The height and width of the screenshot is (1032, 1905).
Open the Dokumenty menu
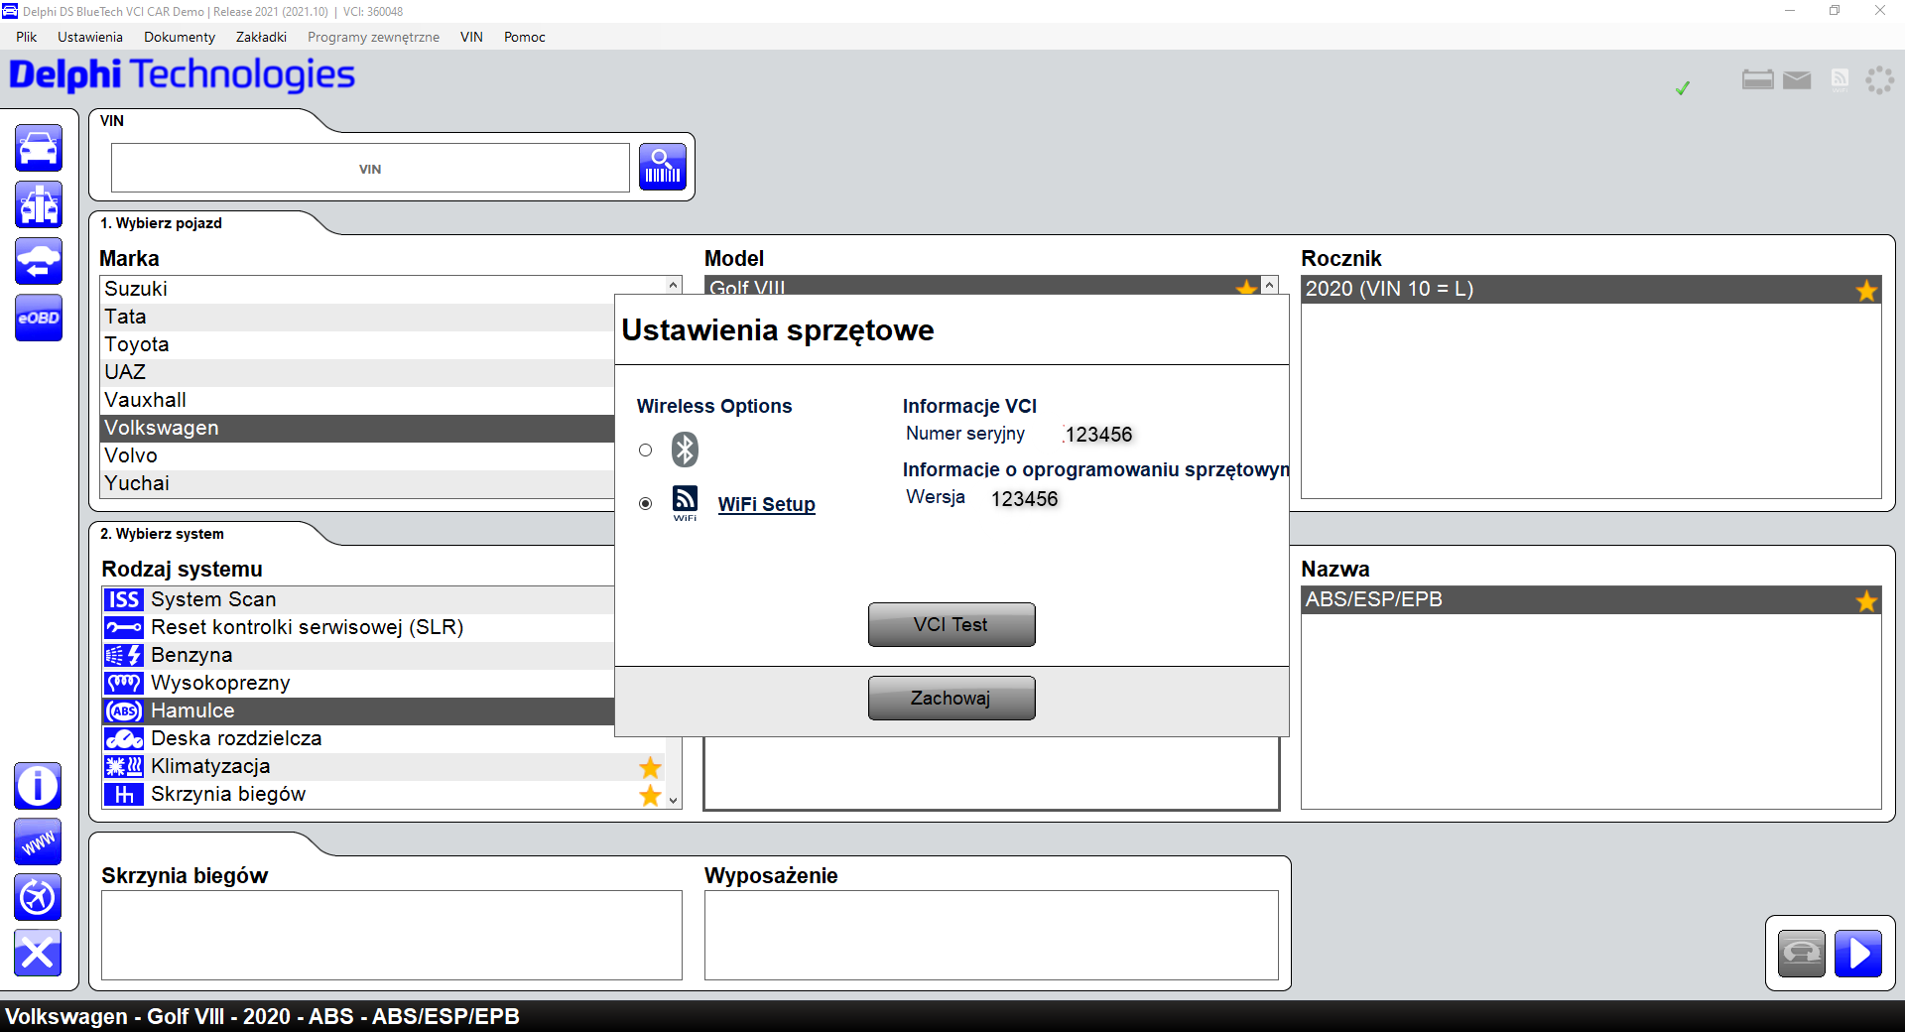[180, 37]
